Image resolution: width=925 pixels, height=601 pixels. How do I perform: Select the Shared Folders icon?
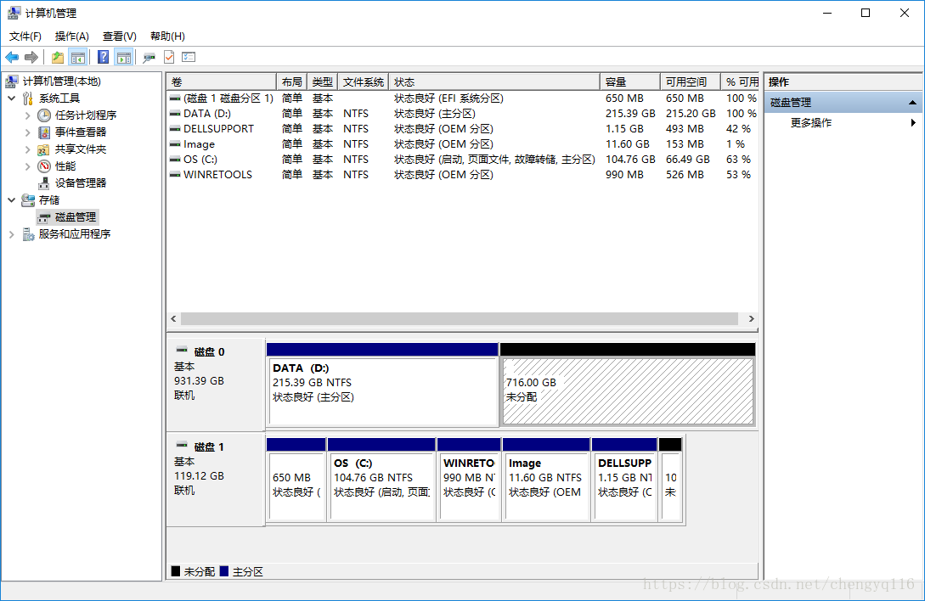click(43, 149)
